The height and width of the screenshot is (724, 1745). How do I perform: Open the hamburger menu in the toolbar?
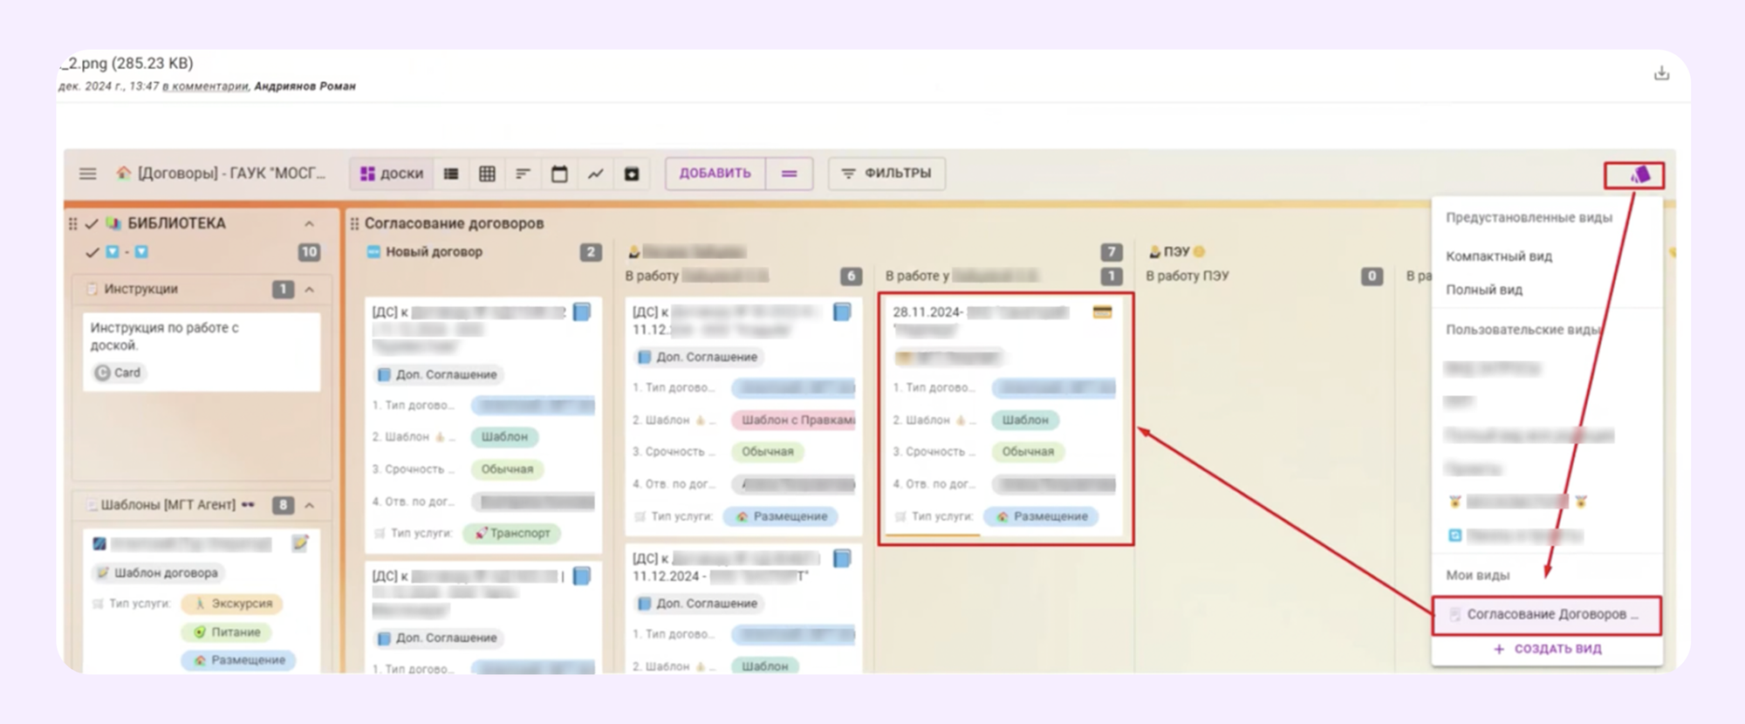87,174
